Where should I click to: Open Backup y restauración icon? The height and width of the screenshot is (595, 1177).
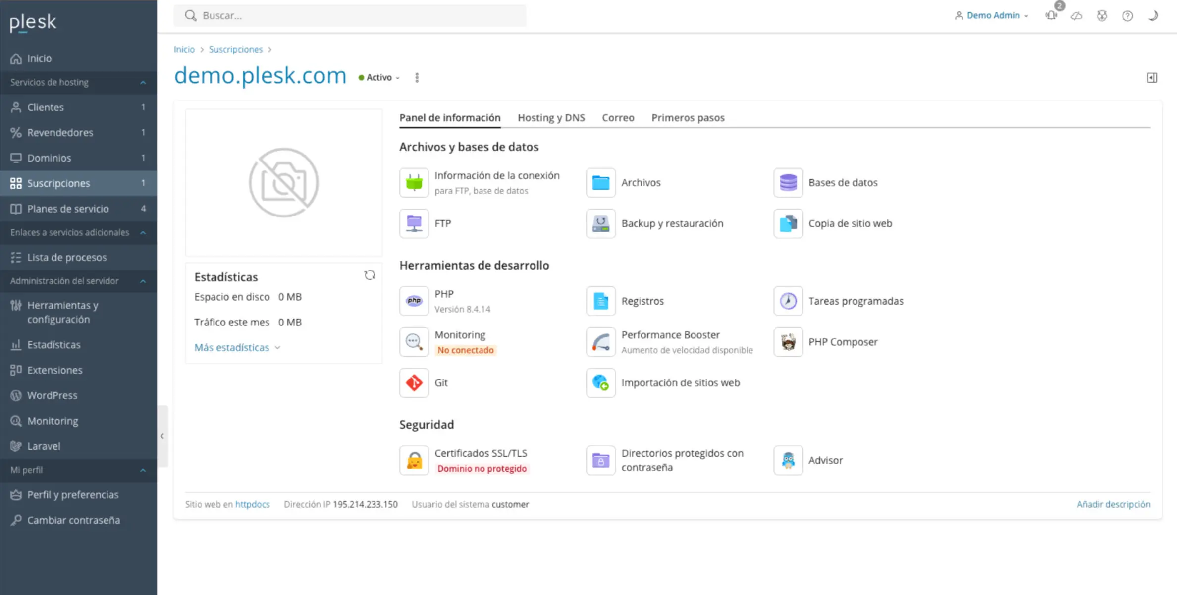[x=600, y=223]
